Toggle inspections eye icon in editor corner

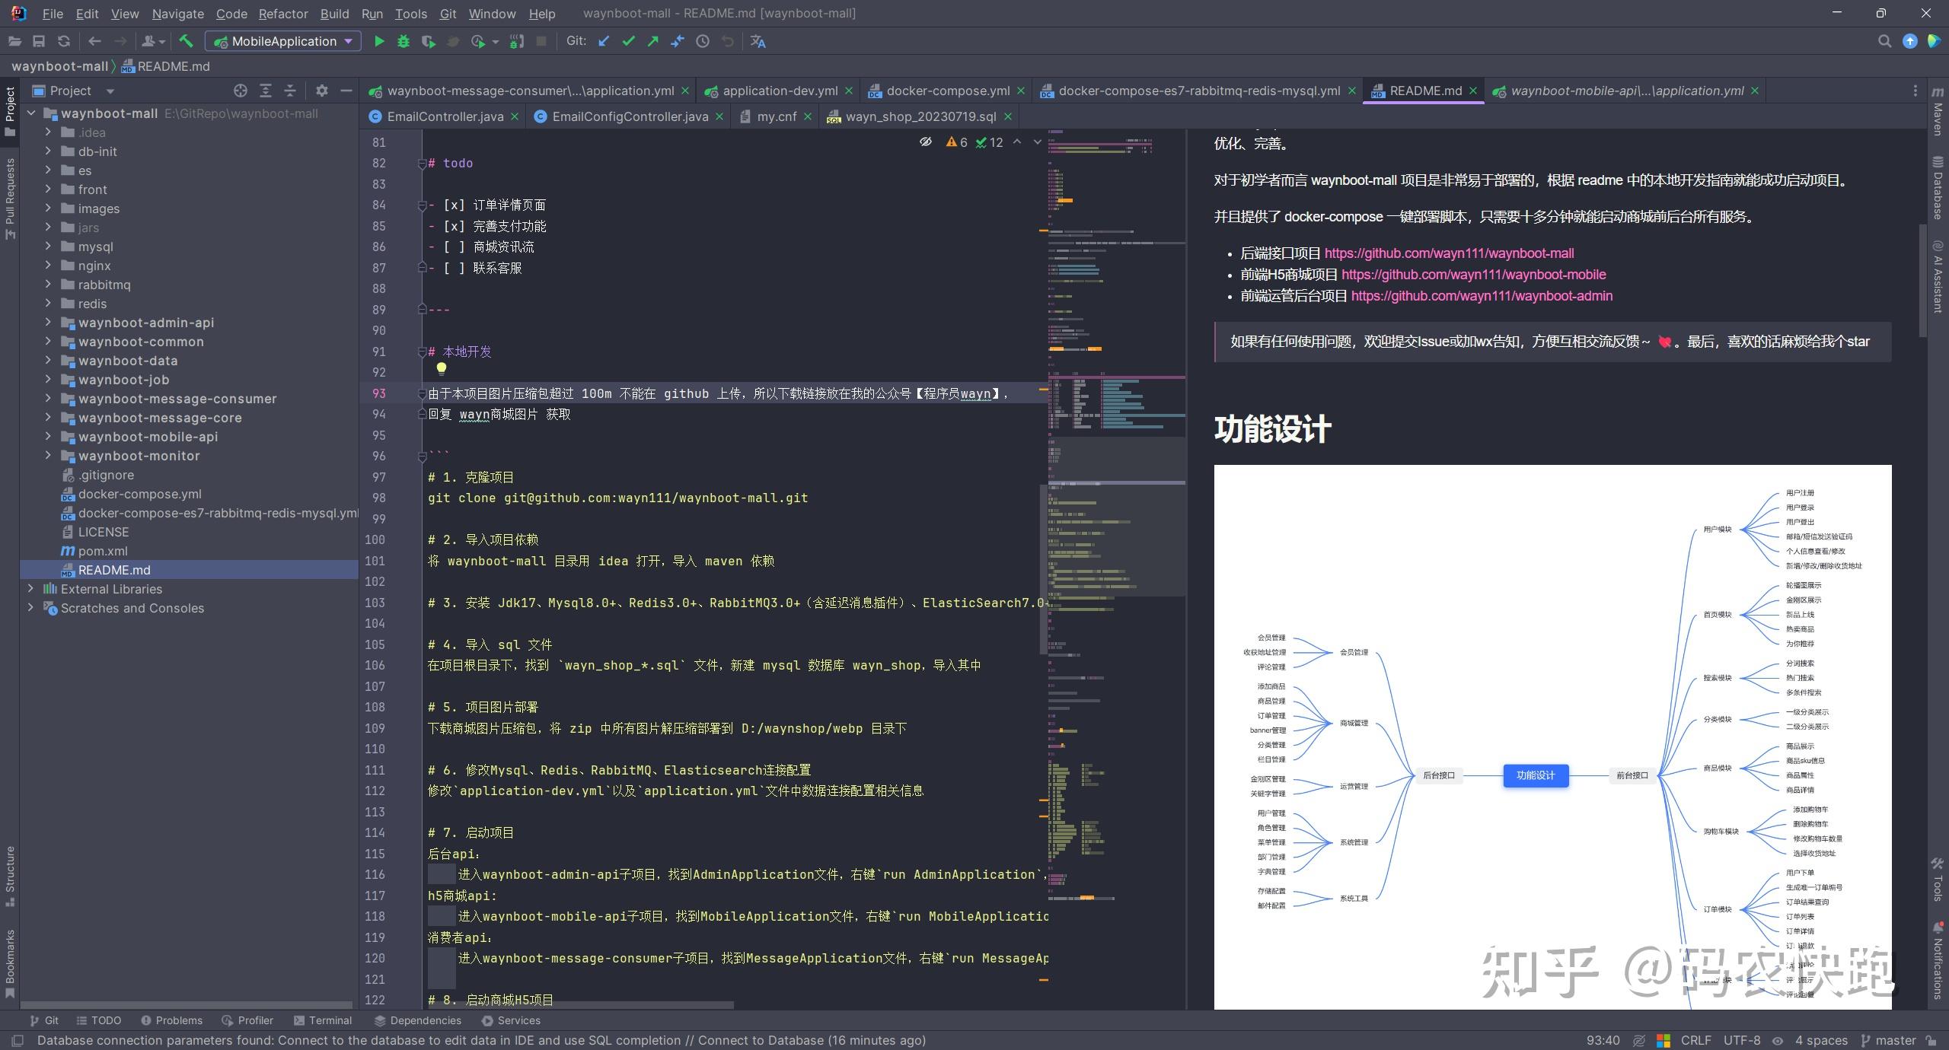tap(926, 142)
